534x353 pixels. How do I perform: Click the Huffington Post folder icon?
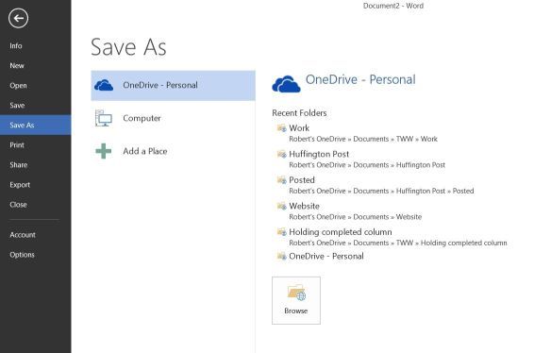click(x=282, y=154)
